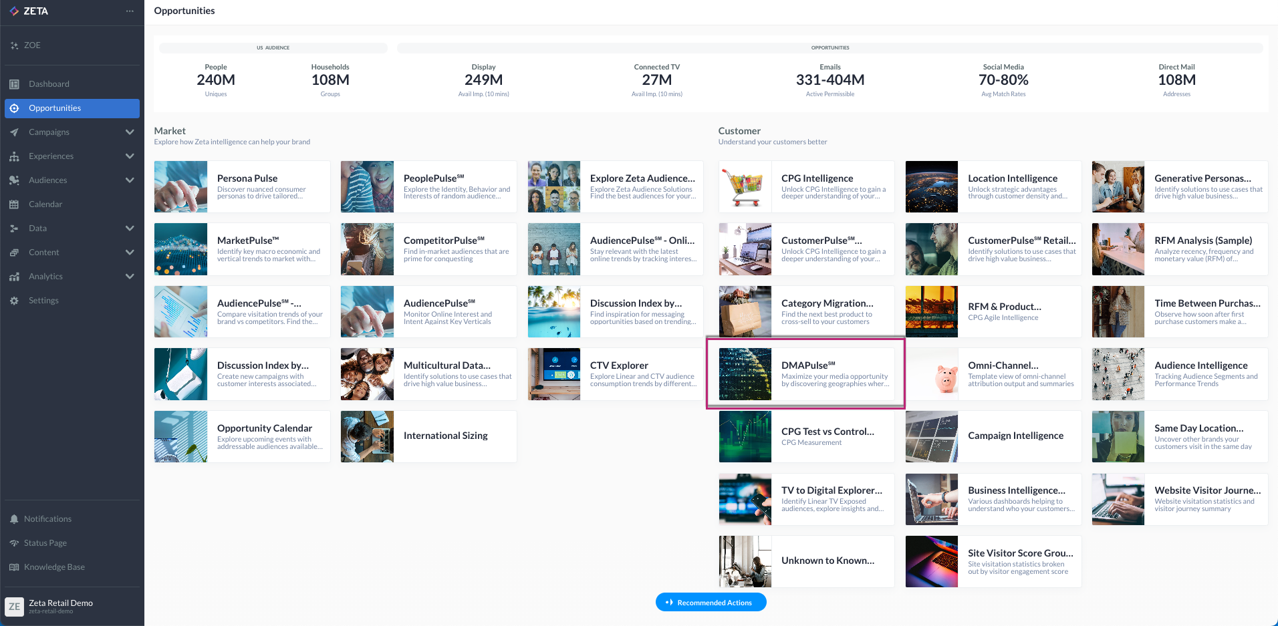
Task: Click the Zeta logo icon
Action: tap(15, 11)
